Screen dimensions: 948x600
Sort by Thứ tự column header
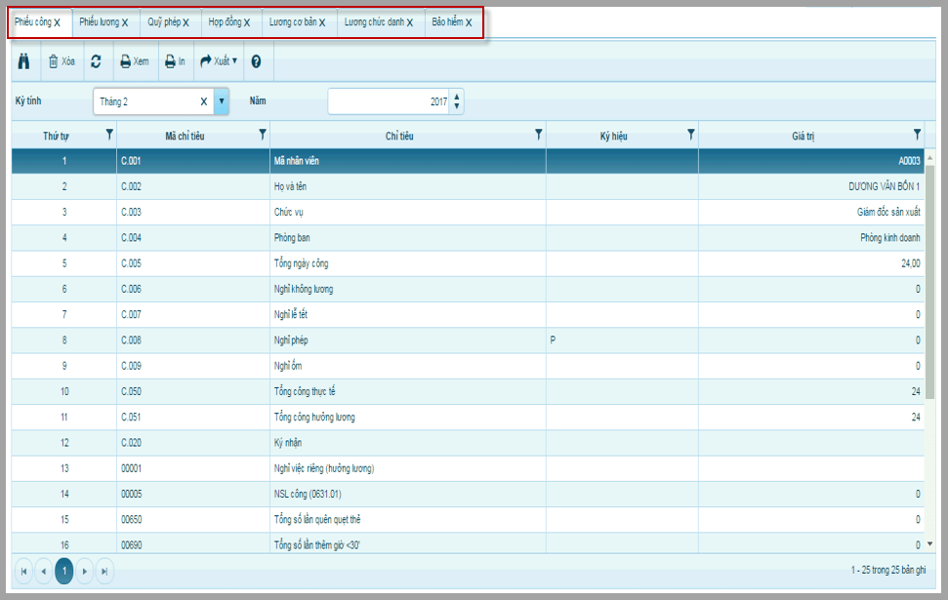pos(56,136)
